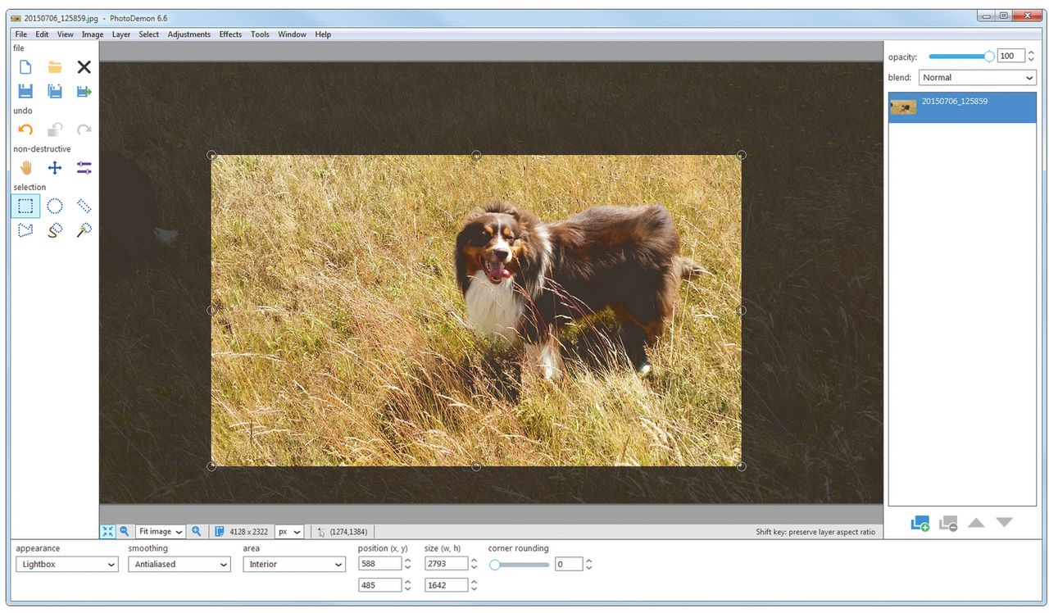Open the Help menu
The image size is (1049, 613).
point(323,34)
